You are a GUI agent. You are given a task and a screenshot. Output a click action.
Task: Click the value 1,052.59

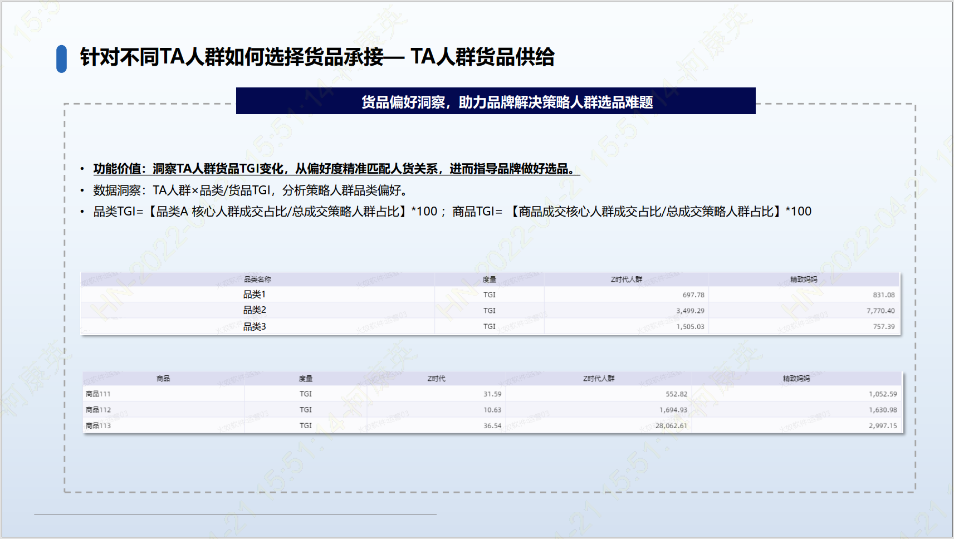coord(883,394)
